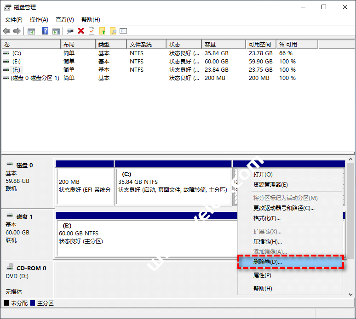356x319 pixels.
Task: Click the magnifier search folder icon
Action: (113, 31)
